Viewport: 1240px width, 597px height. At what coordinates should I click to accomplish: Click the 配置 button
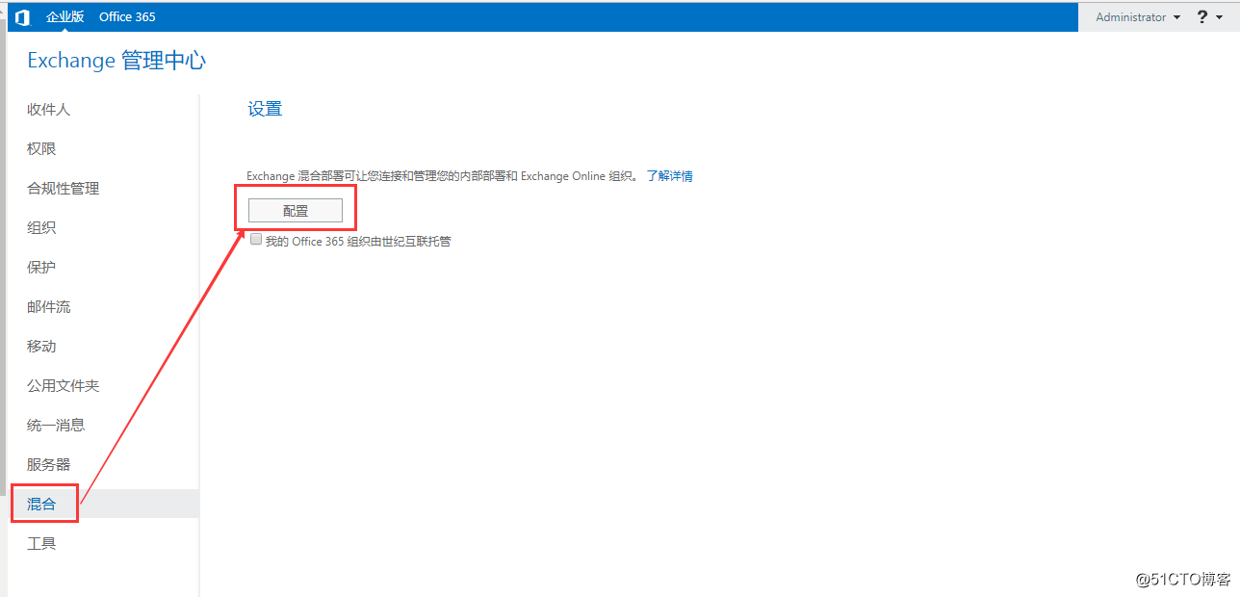coord(296,211)
